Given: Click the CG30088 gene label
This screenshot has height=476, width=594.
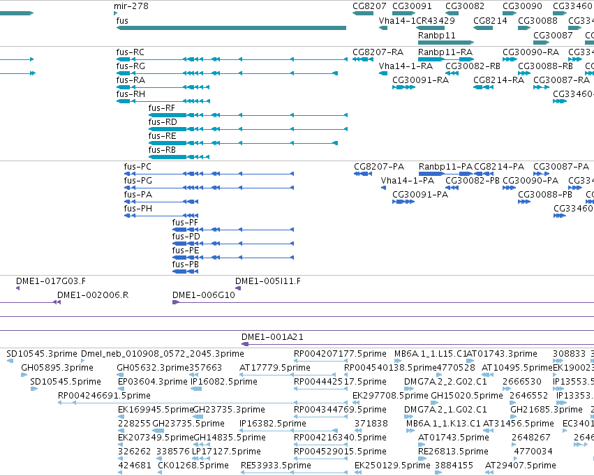Looking at the screenshot, I should pos(537,20).
